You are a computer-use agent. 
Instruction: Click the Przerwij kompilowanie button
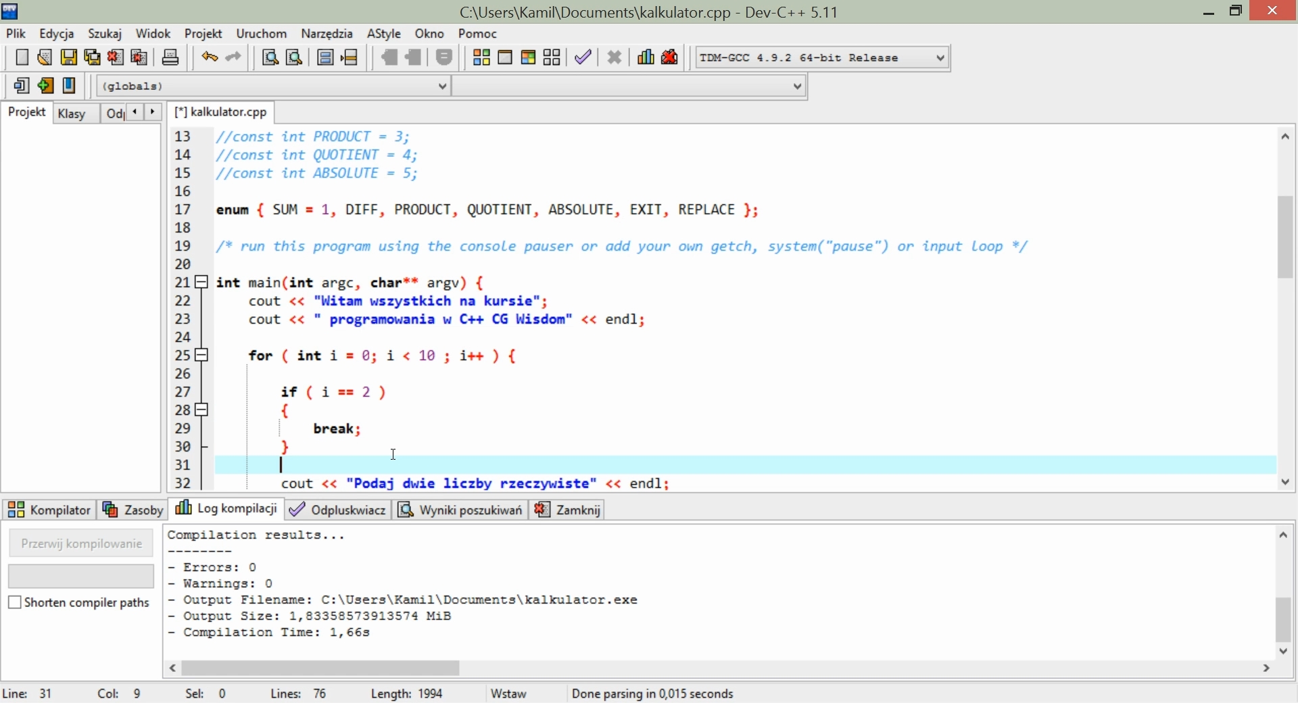[80, 543]
